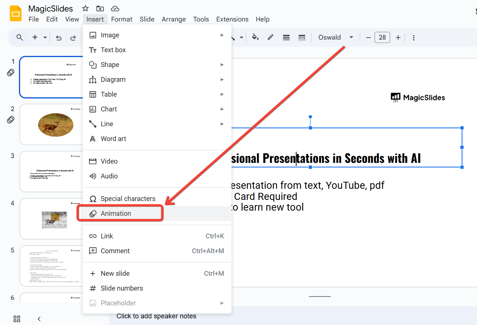The image size is (477, 325).
Task: Collapse the slide filmstrip panel
Action: [39, 319]
